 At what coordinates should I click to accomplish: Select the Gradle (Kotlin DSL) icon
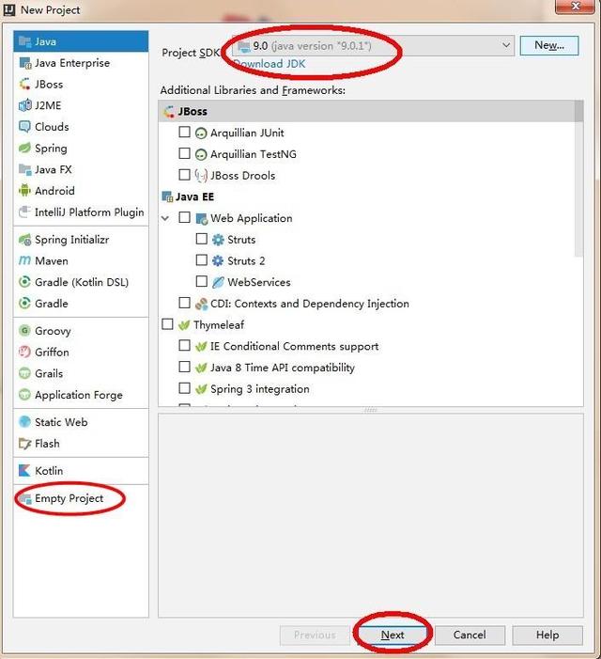tap(24, 282)
